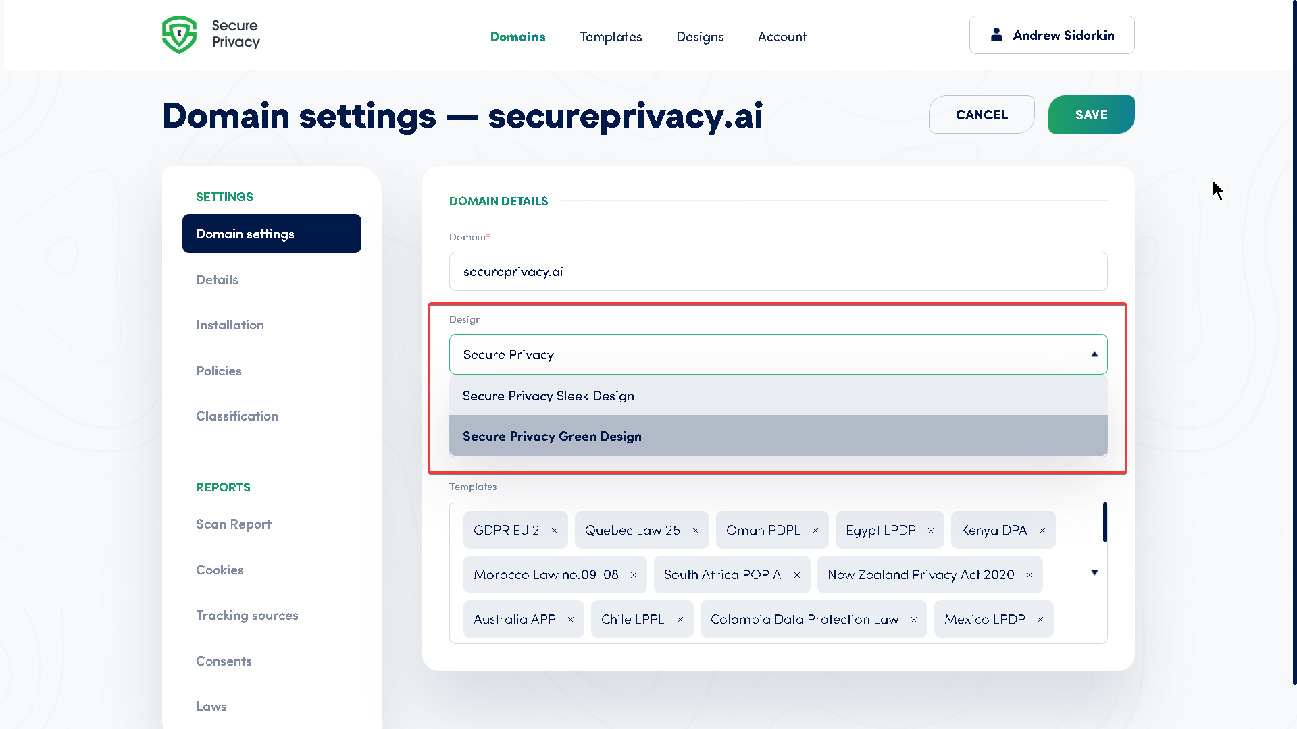Select the Secure Privacy Green Design option

(x=552, y=436)
